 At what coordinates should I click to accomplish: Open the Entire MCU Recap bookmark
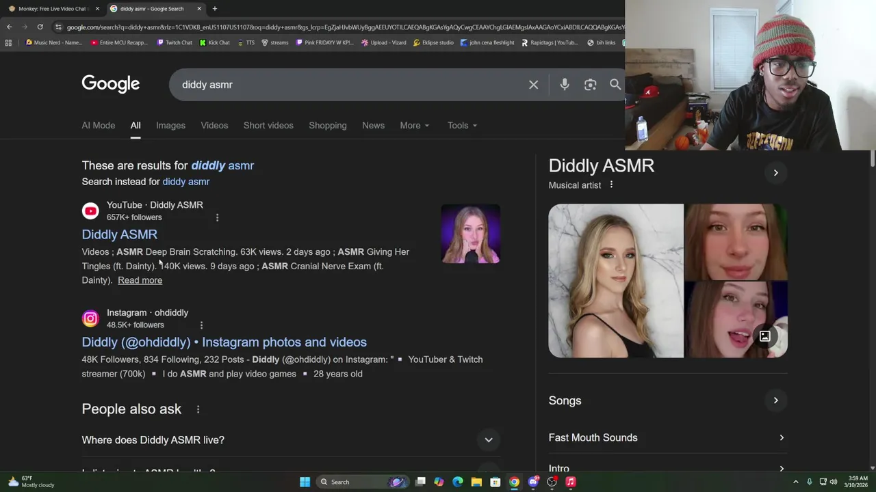pos(119,42)
